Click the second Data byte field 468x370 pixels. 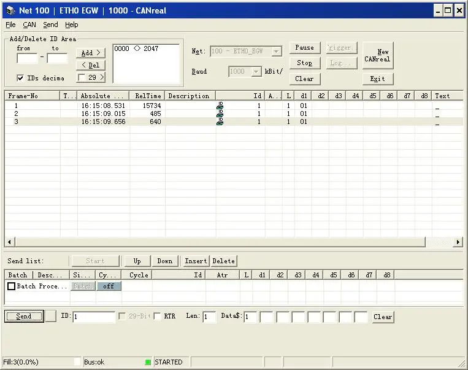click(266, 317)
